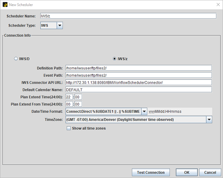Click into the Definition Path field
The height and width of the screenshot is (178, 223).
click(138, 68)
